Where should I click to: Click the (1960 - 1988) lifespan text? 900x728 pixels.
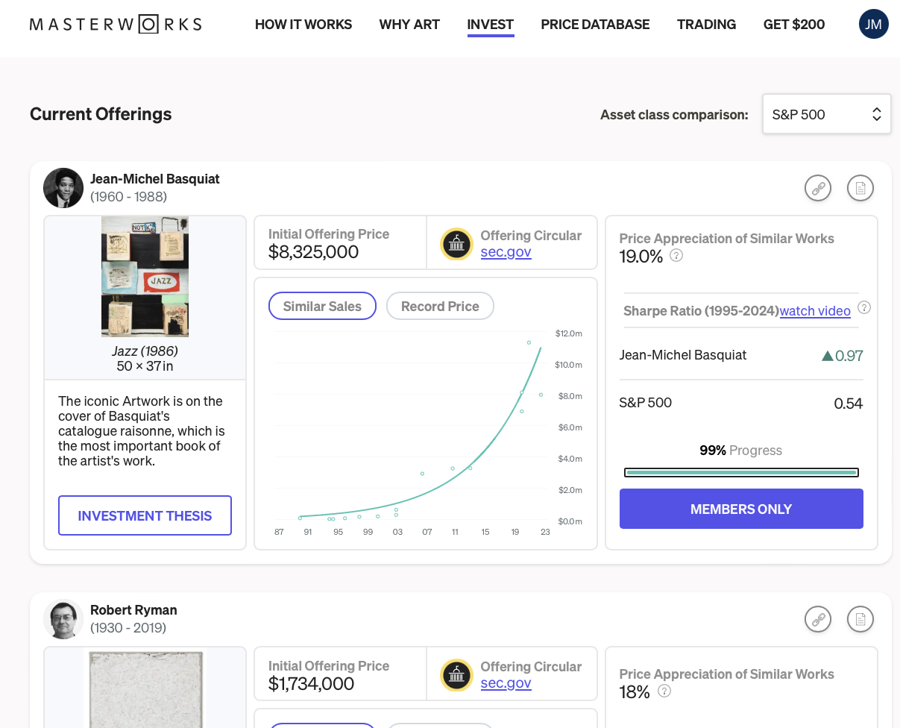[128, 197]
